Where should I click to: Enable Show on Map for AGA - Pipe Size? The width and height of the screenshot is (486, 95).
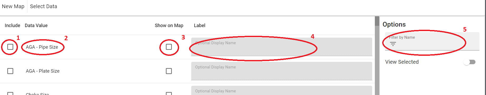point(169,47)
